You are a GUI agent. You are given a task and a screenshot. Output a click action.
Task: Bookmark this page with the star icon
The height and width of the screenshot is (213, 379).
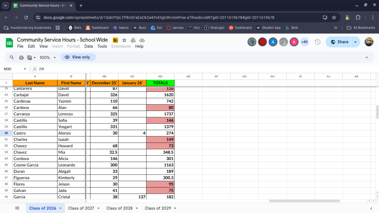click(334, 17)
